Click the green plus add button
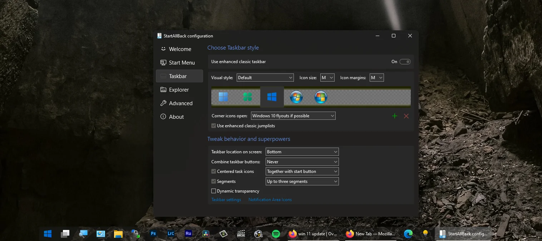 pyautogui.click(x=395, y=116)
